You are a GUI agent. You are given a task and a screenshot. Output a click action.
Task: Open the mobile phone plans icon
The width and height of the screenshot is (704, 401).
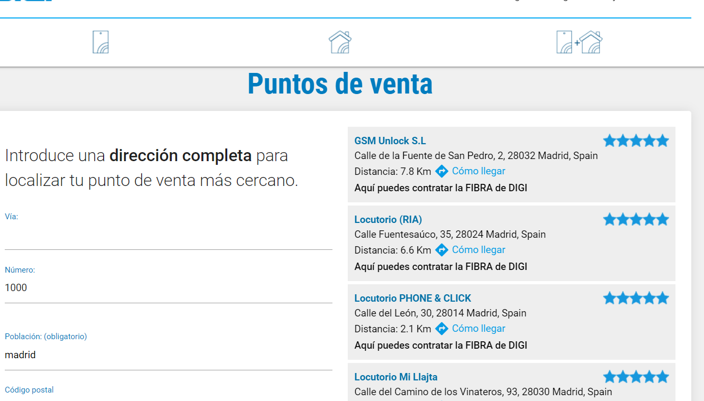[x=100, y=42]
